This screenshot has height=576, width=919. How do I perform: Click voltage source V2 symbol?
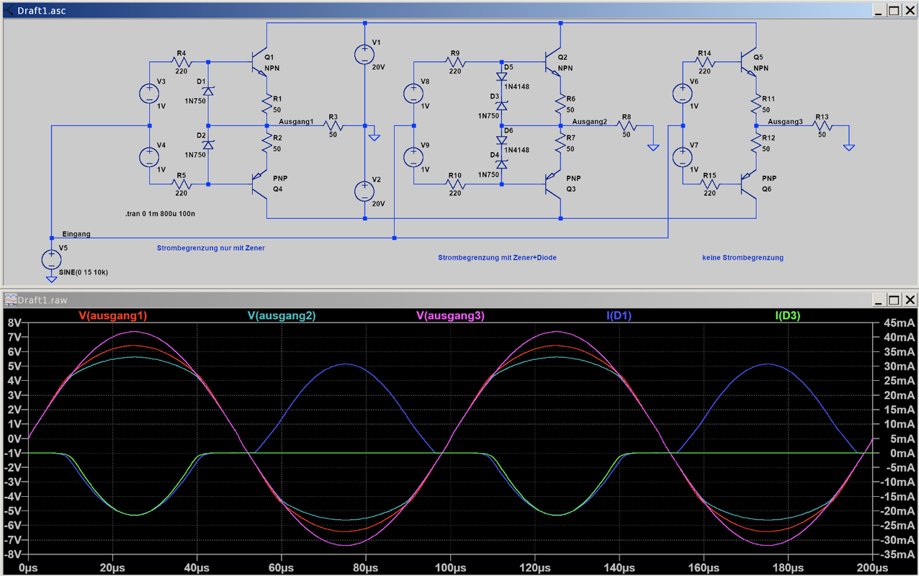tap(364, 191)
